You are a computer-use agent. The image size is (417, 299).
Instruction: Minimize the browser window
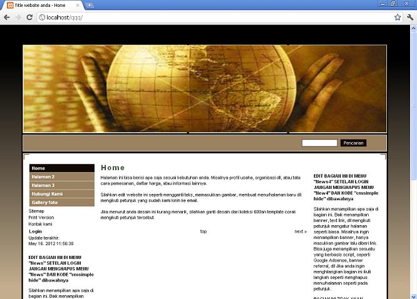[383, 4]
